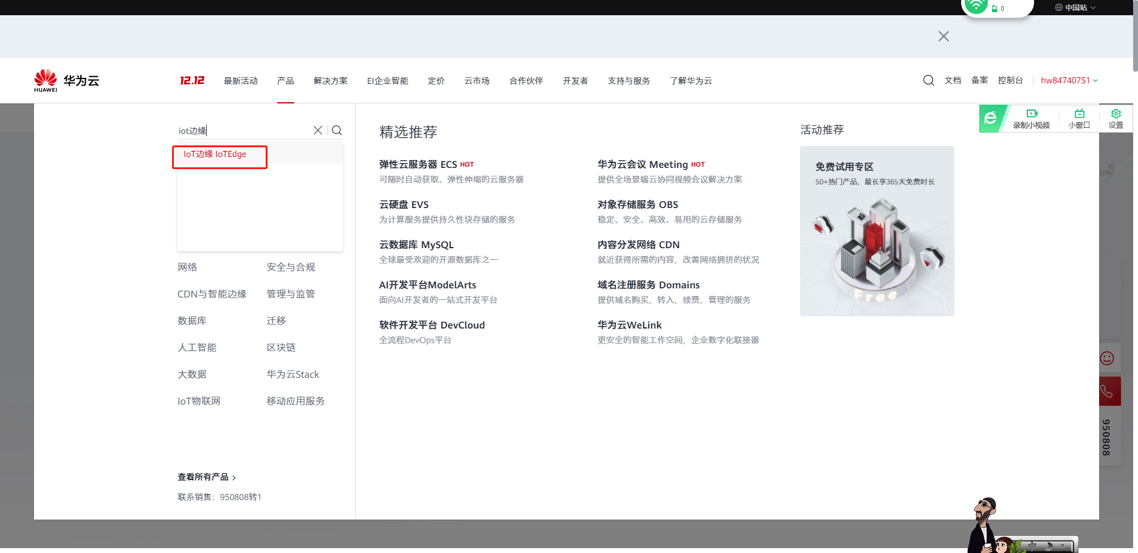Select the IoT物联网 category
Image resolution: width=1138 pixels, height=553 pixels.
[x=199, y=401]
